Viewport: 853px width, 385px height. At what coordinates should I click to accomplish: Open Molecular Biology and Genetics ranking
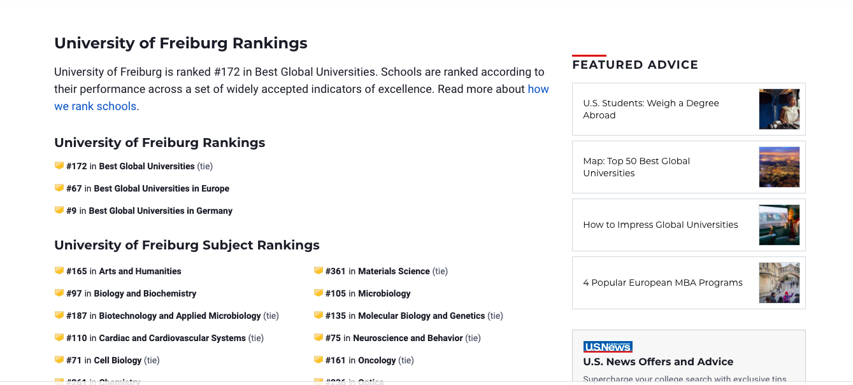(x=421, y=316)
